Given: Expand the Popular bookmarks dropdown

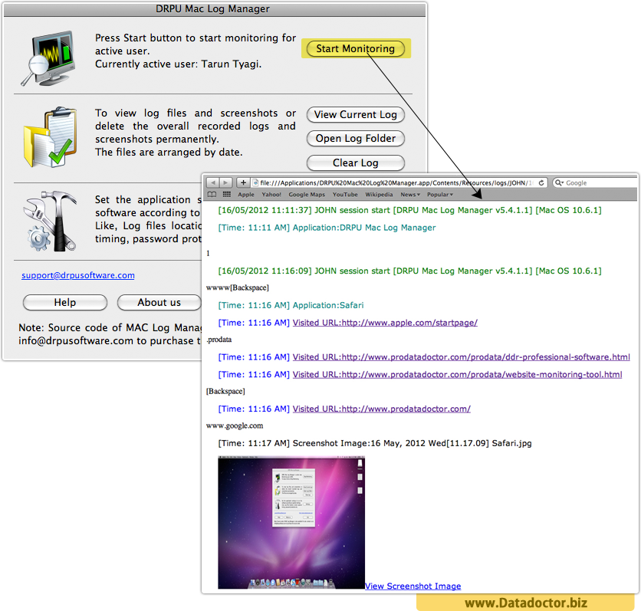Looking at the screenshot, I should pos(440,195).
